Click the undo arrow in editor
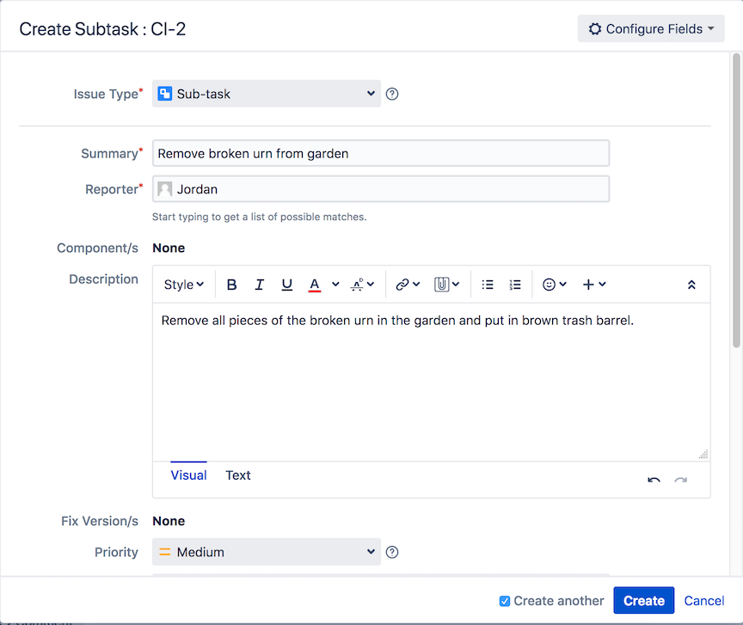This screenshot has height=625, width=743. pos(654,480)
